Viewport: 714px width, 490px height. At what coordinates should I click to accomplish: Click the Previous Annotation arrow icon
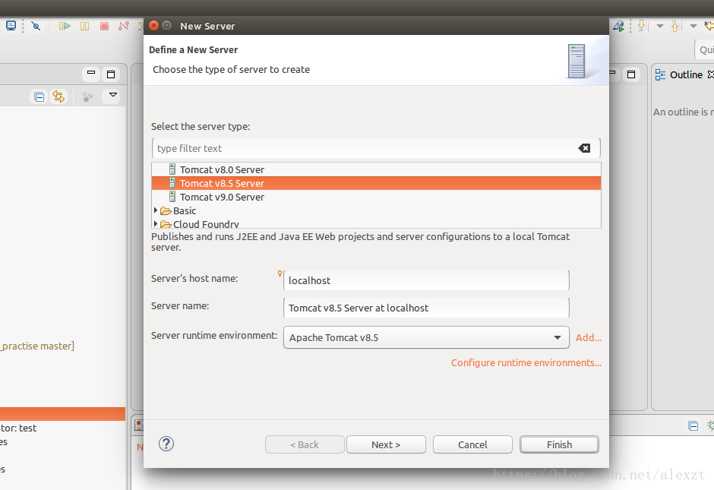click(x=676, y=26)
